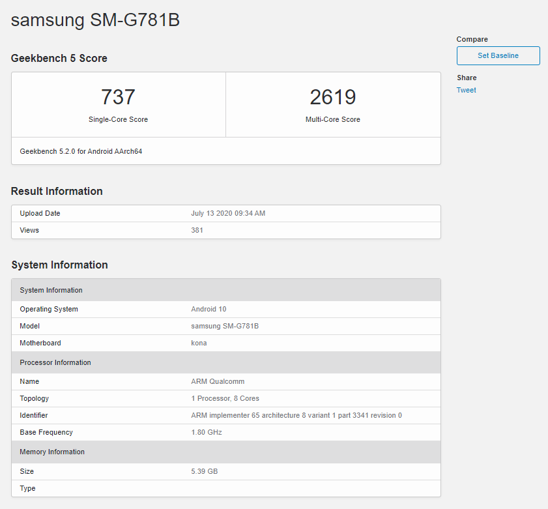Click the Views count 381
Image resolution: width=548 pixels, height=509 pixels.
(197, 231)
